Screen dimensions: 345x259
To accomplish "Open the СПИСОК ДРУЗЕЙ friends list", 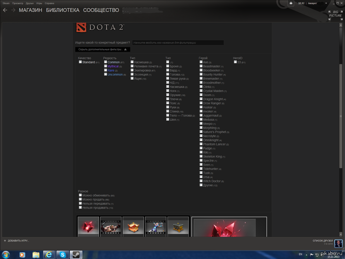I will point(323,240).
